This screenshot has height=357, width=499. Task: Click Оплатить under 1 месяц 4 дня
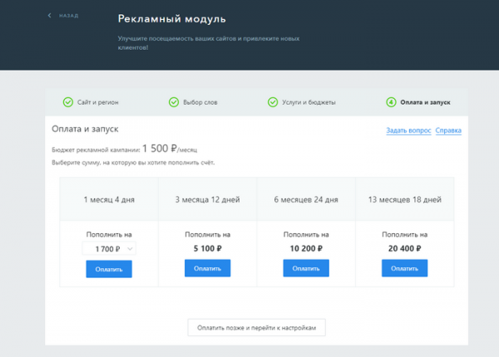tap(109, 269)
